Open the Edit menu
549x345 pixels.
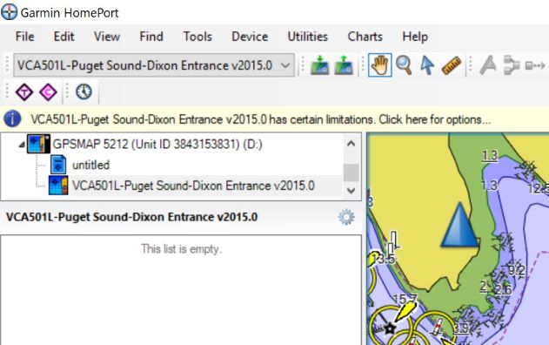[64, 37]
